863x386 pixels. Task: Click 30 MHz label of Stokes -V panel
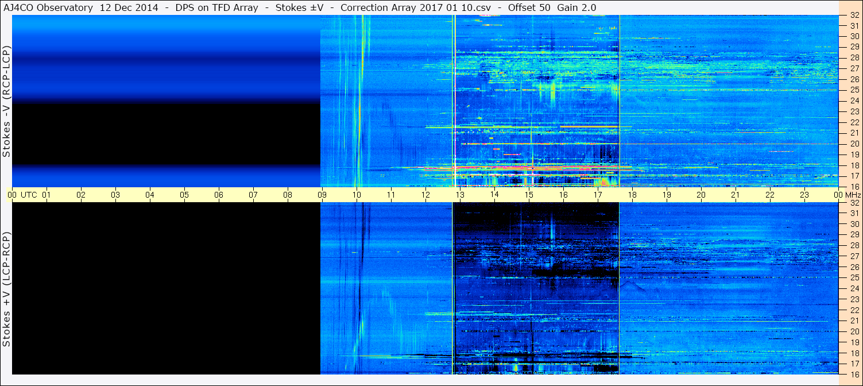pos(854,36)
